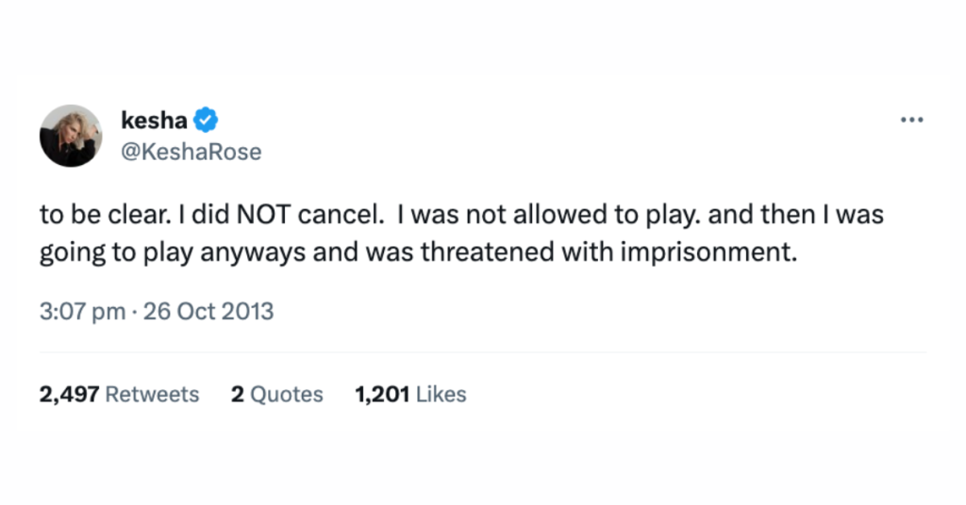This screenshot has width=966, height=505.
Task: Open the @KeshaRose handle link
Action: click(x=192, y=151)
